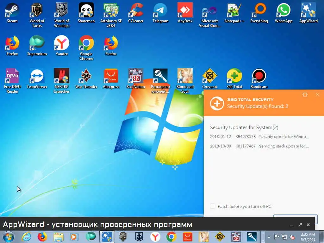Select the AnyDesk desktop icon

click(x=185, y=13)
